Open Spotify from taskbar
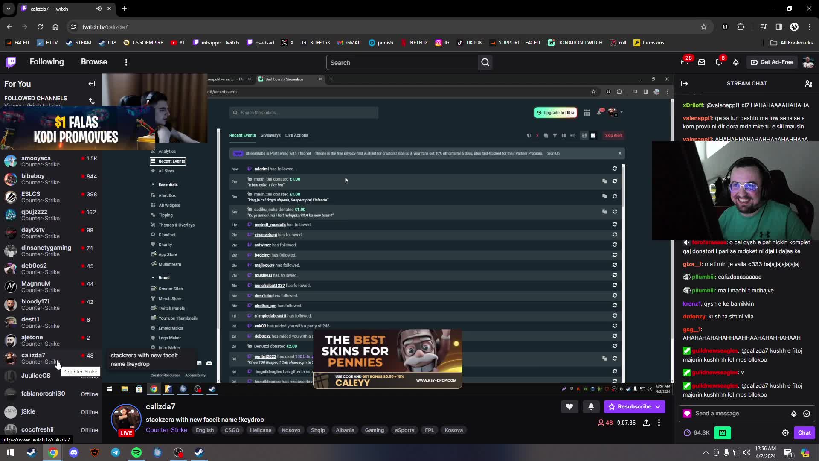The image size is (819, 461). [136, 452]
